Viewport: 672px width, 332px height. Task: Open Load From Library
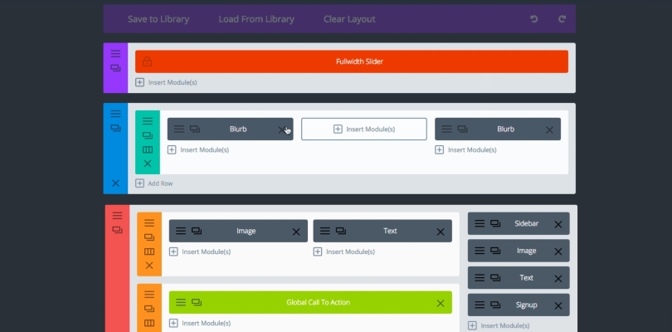point(256,19)
